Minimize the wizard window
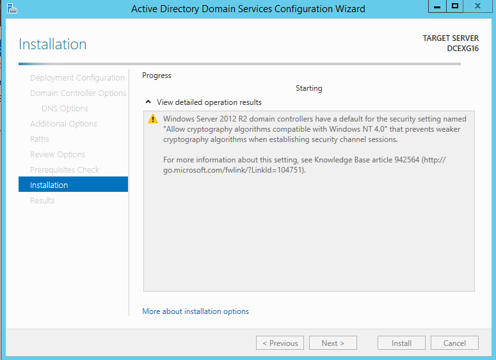The height and width of the screenshot is (360, 496). point(437,6)
